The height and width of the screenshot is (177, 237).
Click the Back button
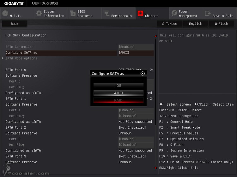click(x=15, y=24)
